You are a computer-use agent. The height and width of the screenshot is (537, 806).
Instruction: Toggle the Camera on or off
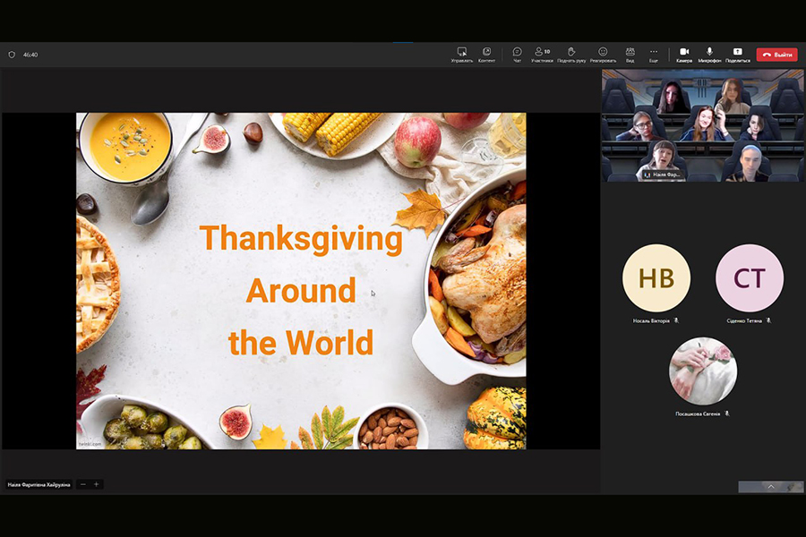coord(684,54)
